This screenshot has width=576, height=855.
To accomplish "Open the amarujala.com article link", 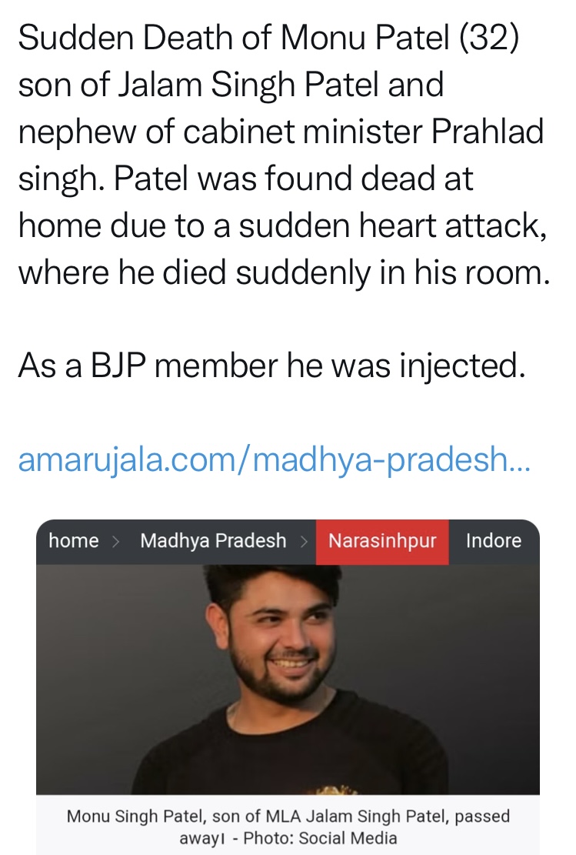I will 274,459.
